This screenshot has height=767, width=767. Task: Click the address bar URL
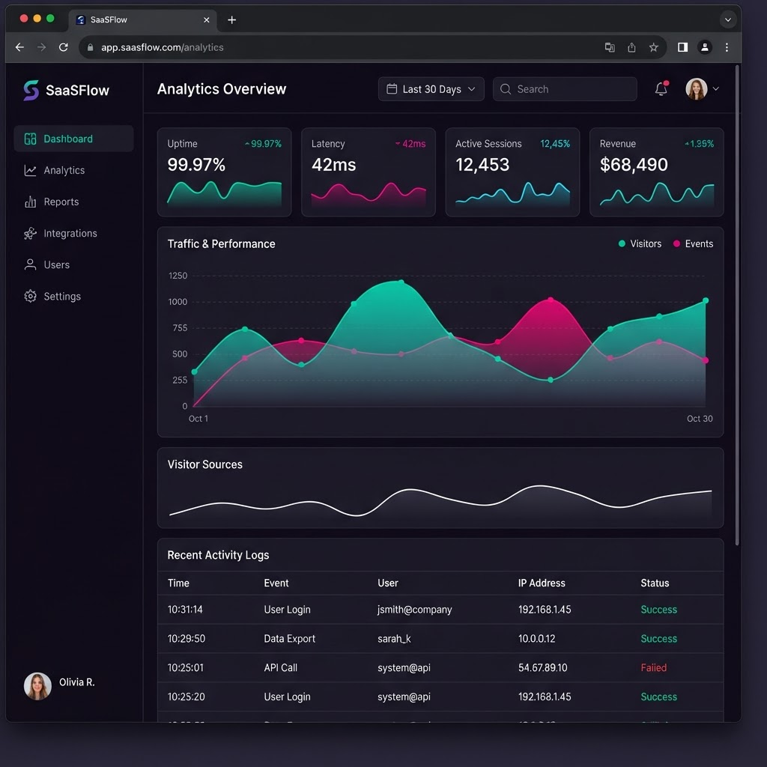coord(162,47)
